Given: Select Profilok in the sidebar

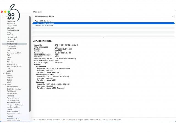Looking at the screenshot, I should point(10,116).
